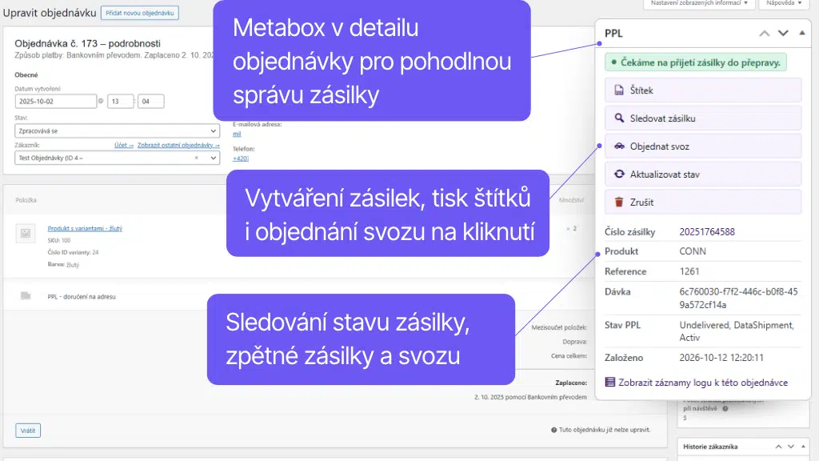This screenshot has height=461, width=819.
Task: Click the car icon for Objednat svoz
Action: (x=619, y=146)
